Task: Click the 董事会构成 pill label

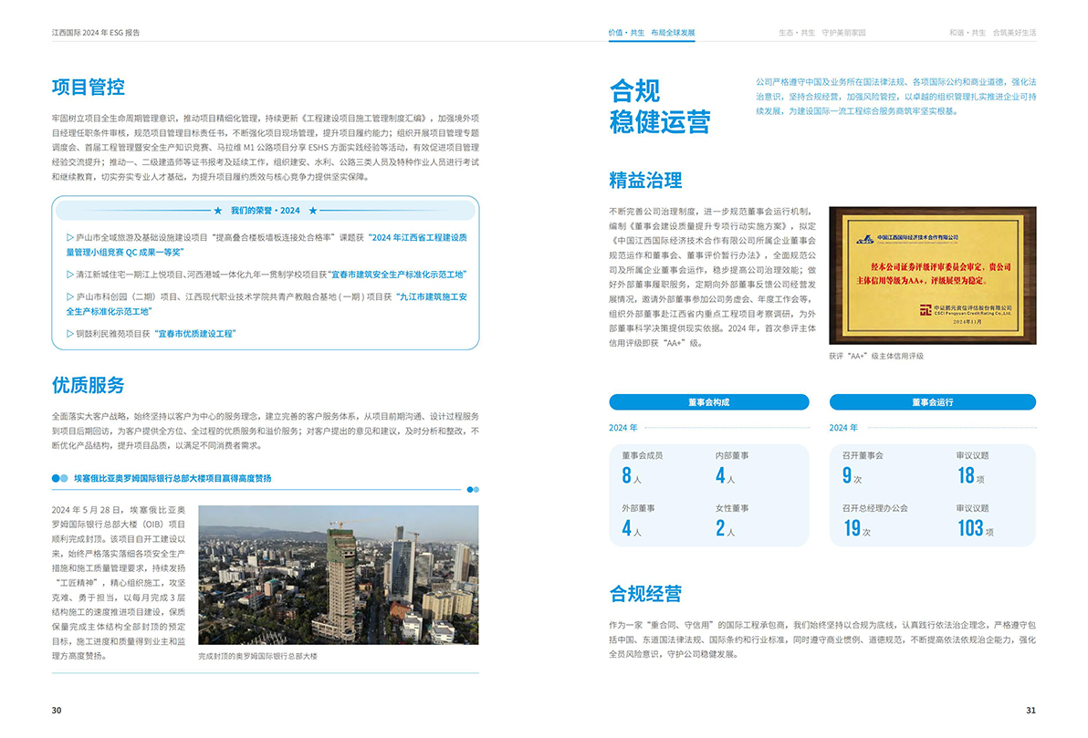Action: [x=708, y=402]
